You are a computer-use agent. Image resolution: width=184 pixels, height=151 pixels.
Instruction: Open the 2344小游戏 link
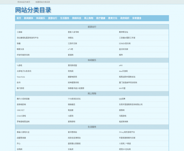tap(21, 116)
